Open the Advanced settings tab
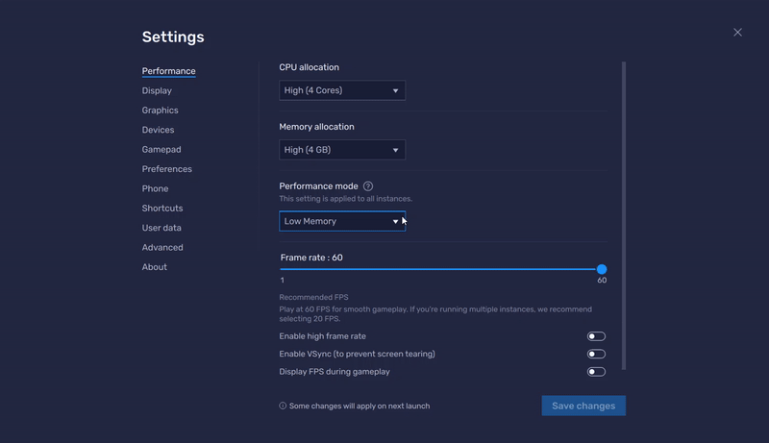The height and width of the screenshot is (443, 769). [162, 248]
